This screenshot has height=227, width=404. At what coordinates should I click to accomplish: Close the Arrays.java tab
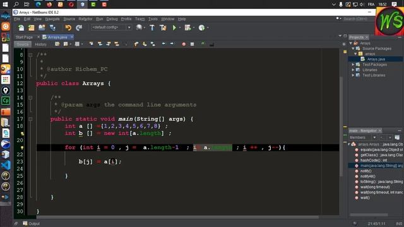pos(72,37)
